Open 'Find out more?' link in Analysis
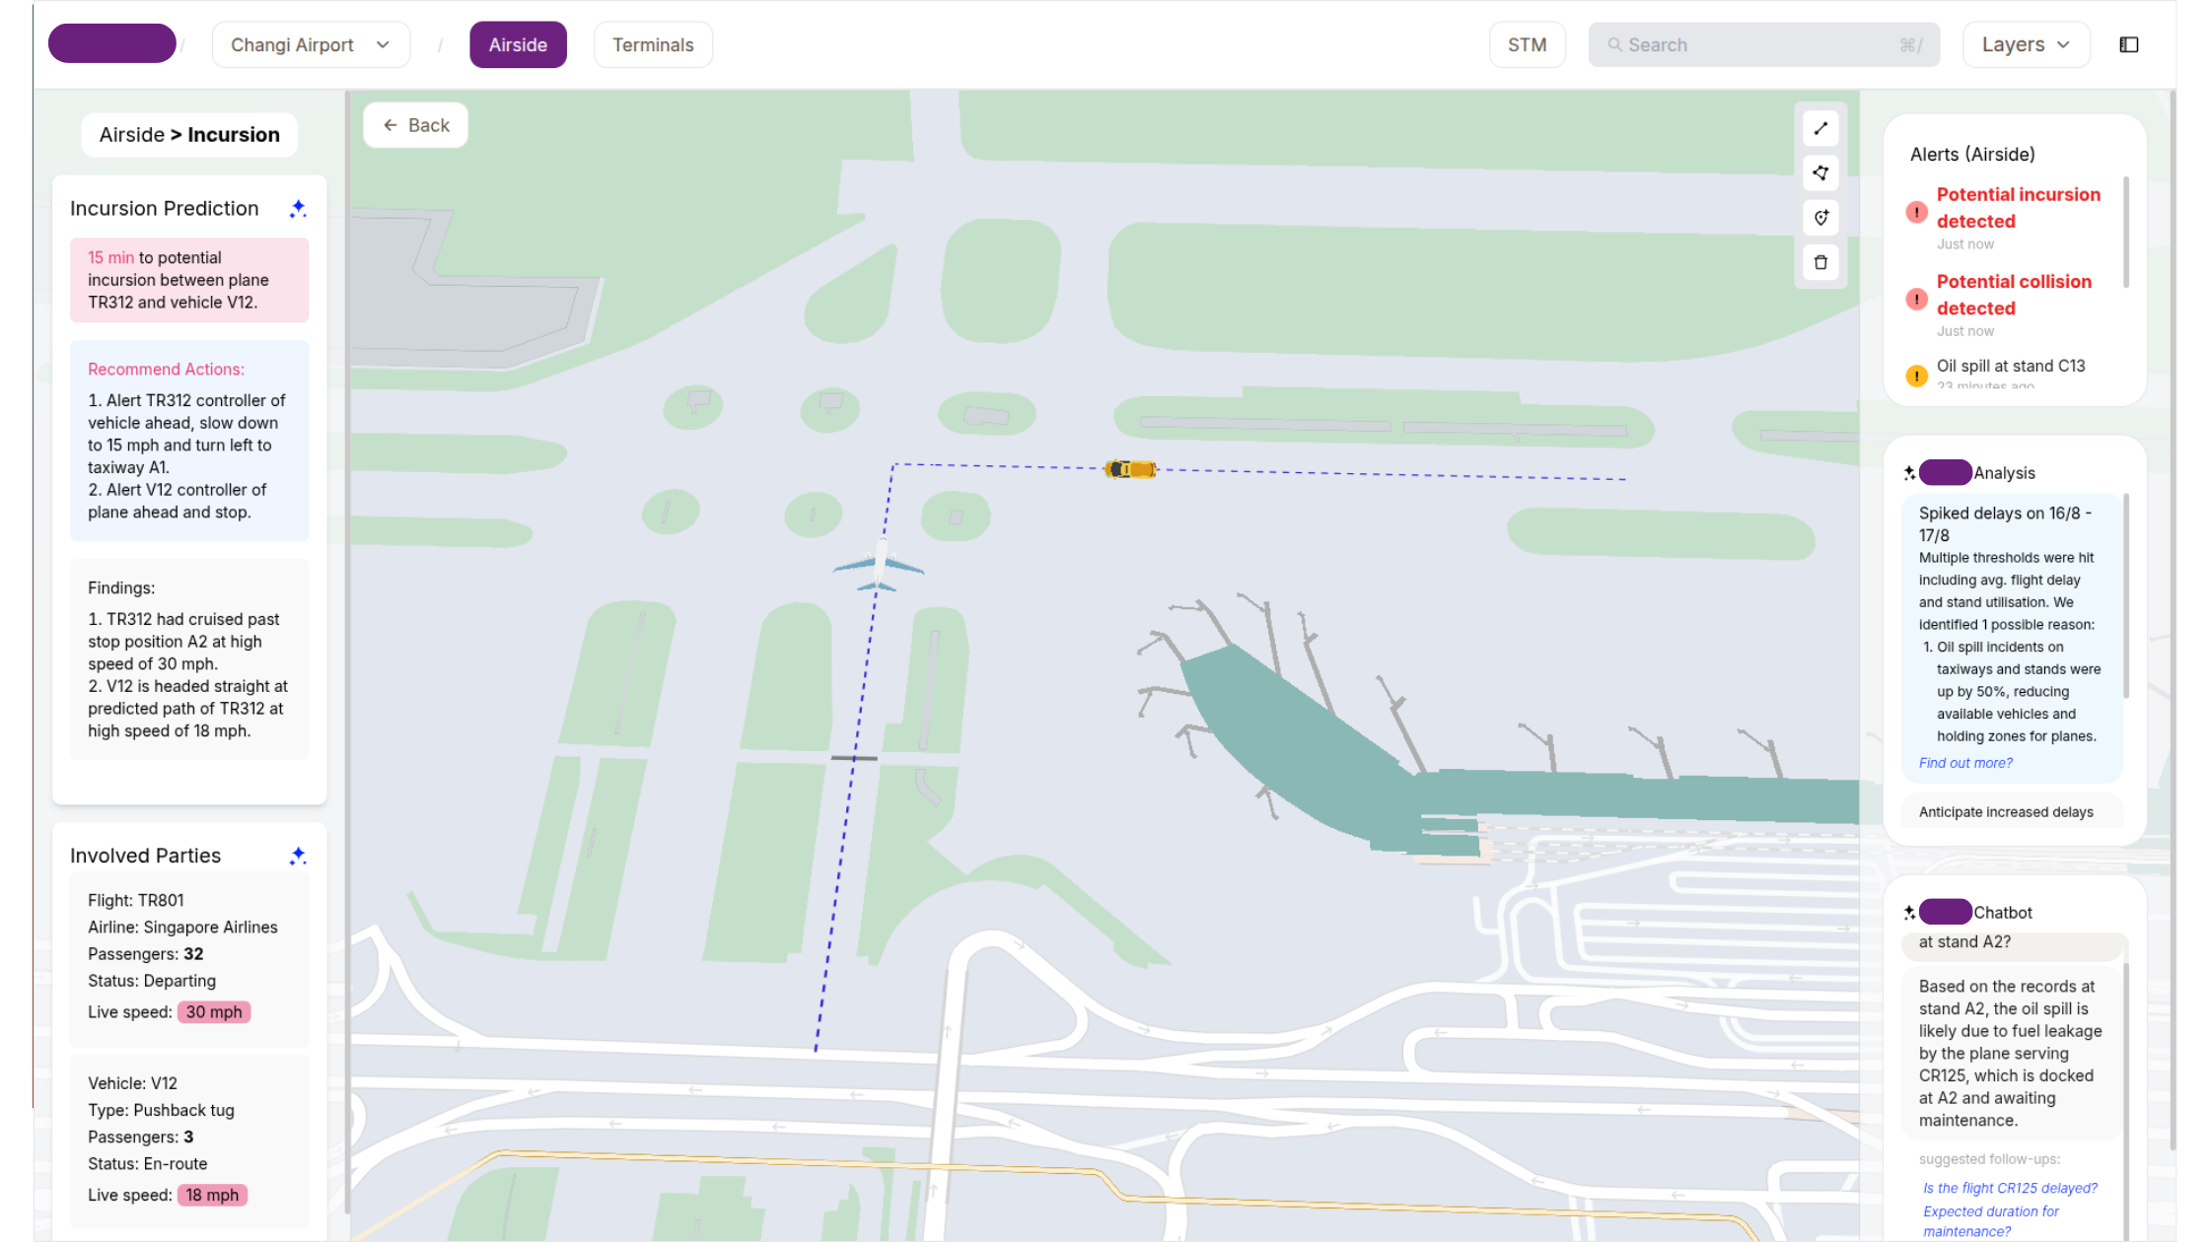Viewport: 2209px width, 1242px height. pyautogui.click(x=1965, y=763)
